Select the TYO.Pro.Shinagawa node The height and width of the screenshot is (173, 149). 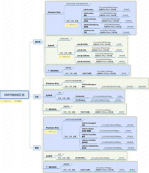(x=89, y=85)
